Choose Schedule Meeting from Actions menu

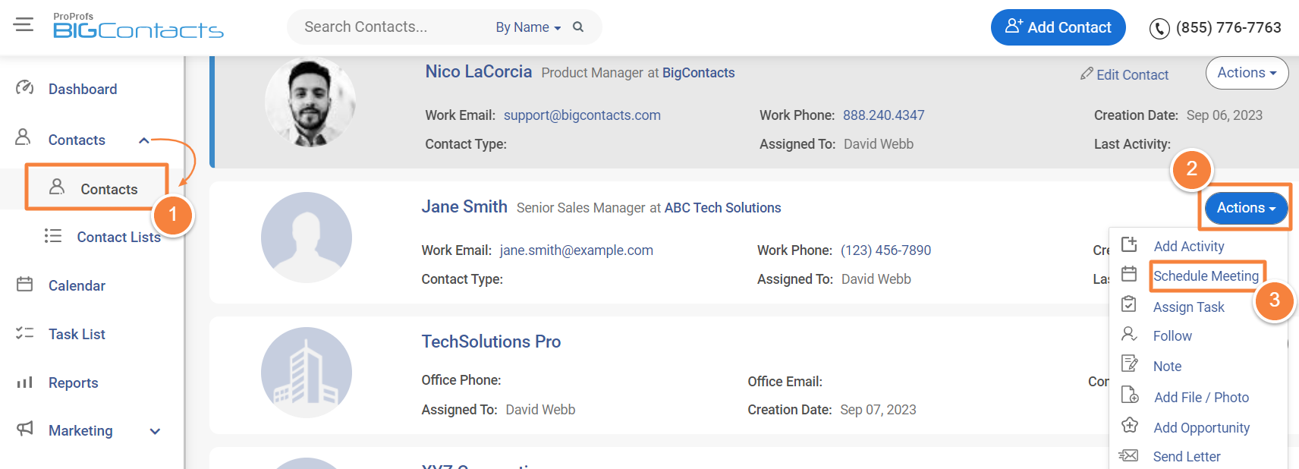coord(1206,275)
